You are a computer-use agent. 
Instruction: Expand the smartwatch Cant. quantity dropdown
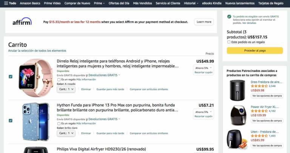(66, 89)
